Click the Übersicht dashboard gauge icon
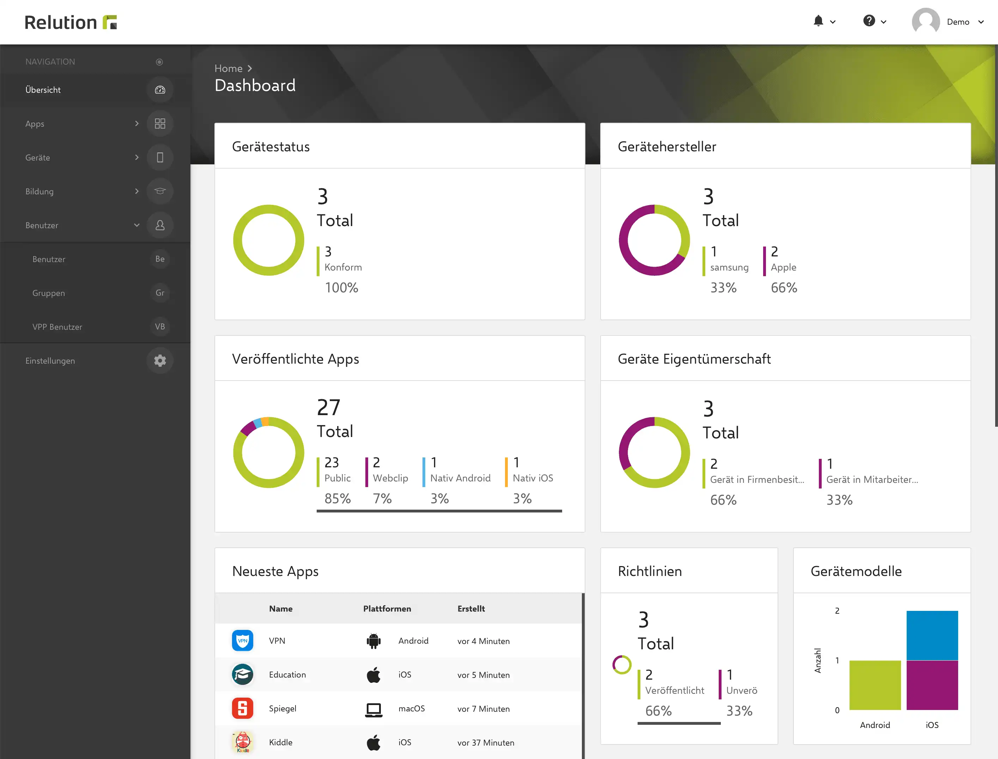 tap(160, 90)
